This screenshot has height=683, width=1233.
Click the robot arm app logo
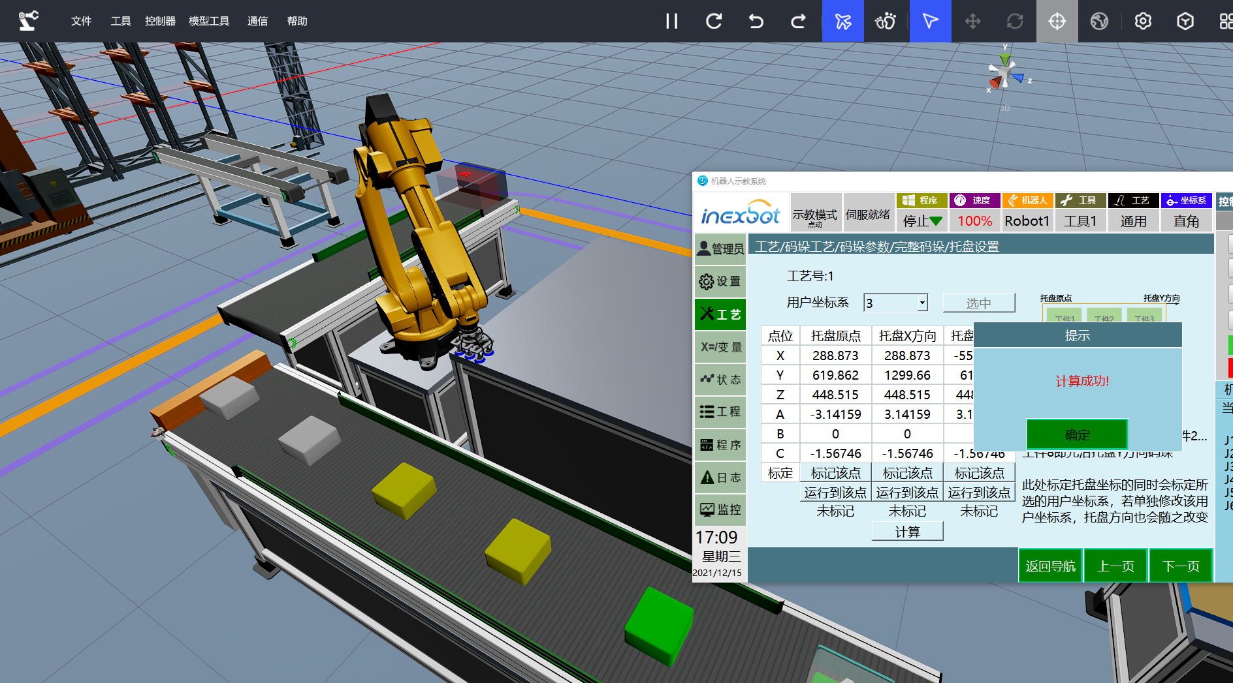coord(28,21)
